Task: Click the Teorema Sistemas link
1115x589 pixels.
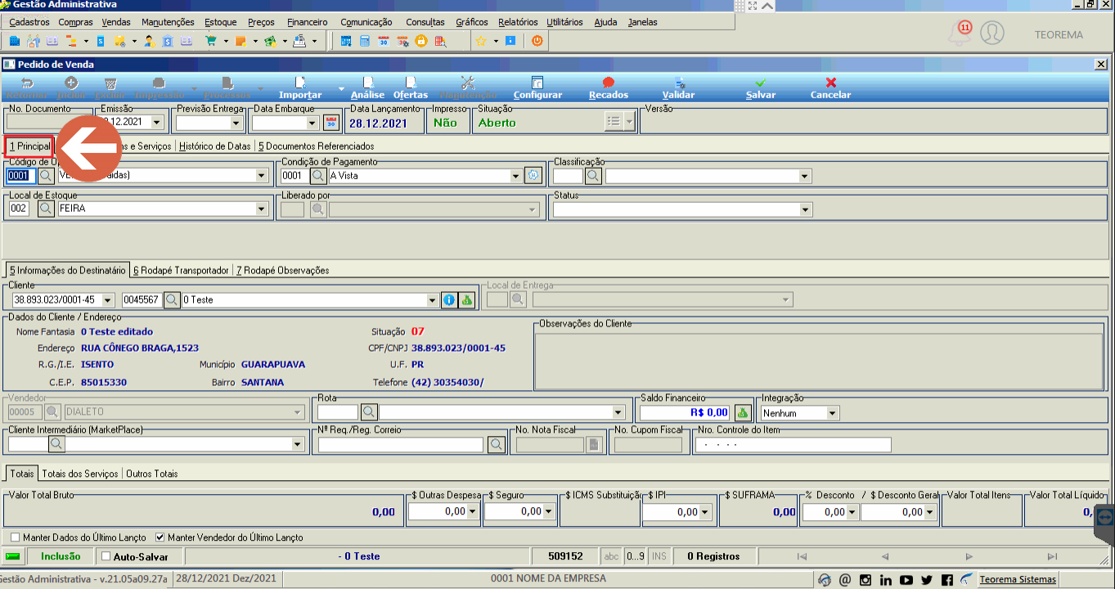Action: (x=1018, y=579)
